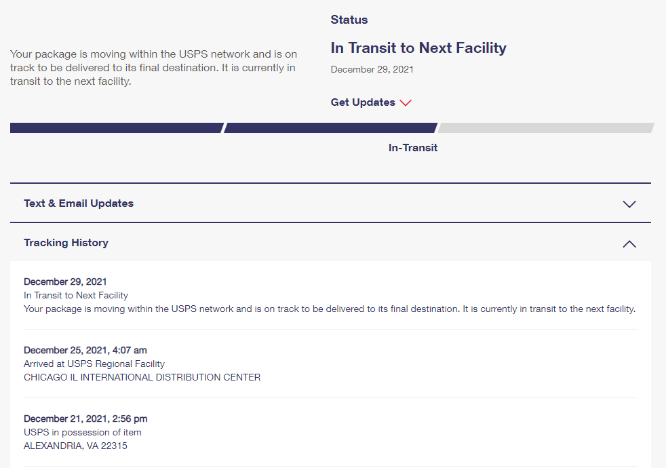
Task: Collapse Tracking History using the up chevron
Action: coord(629,243)
